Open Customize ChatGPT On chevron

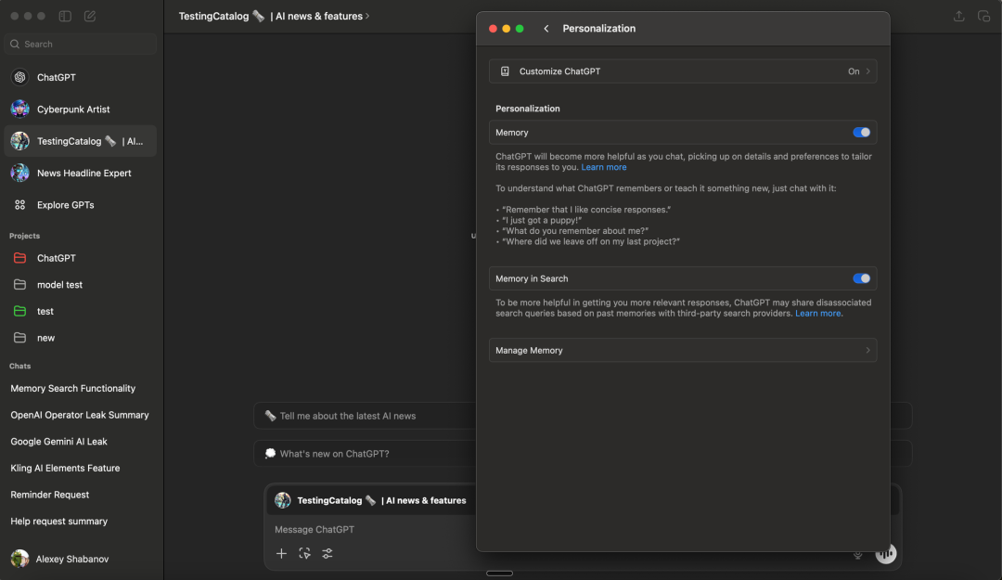867,71
